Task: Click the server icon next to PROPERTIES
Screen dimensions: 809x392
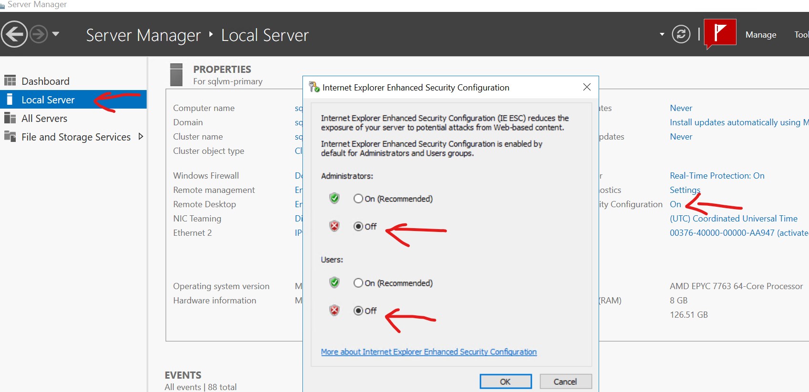Action: click(176, 75)
